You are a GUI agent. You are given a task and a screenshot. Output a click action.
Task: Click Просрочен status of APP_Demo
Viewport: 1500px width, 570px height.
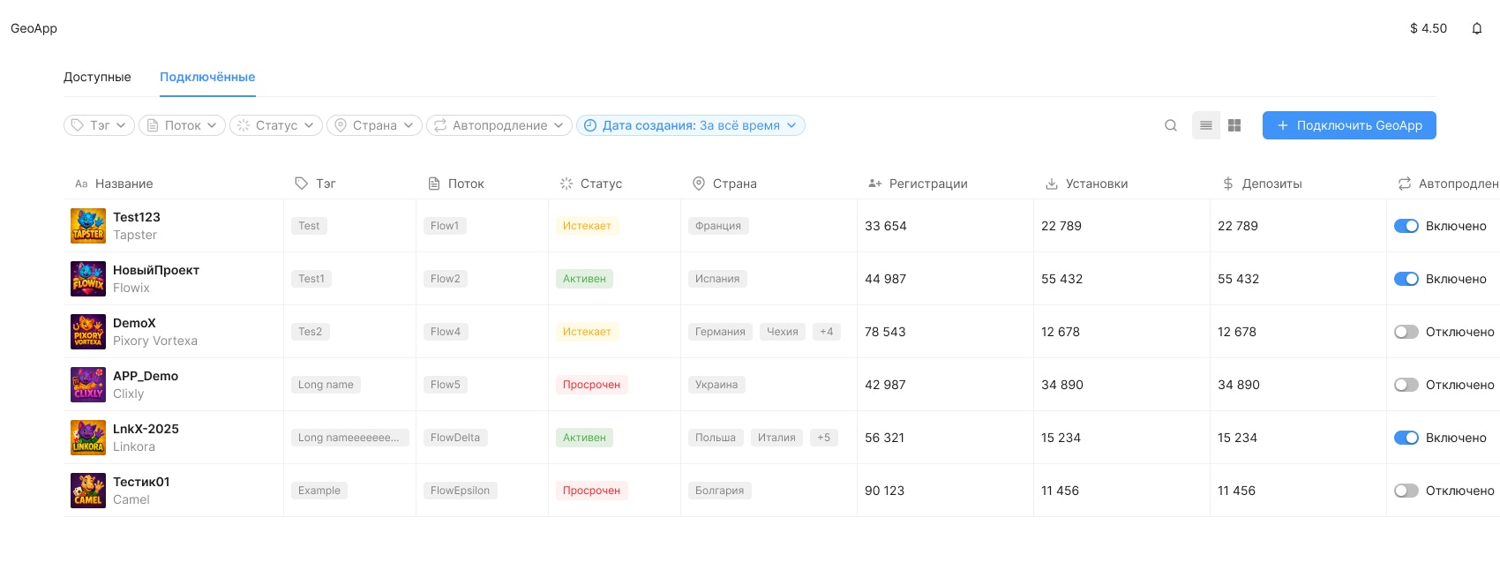pos(591,385)
